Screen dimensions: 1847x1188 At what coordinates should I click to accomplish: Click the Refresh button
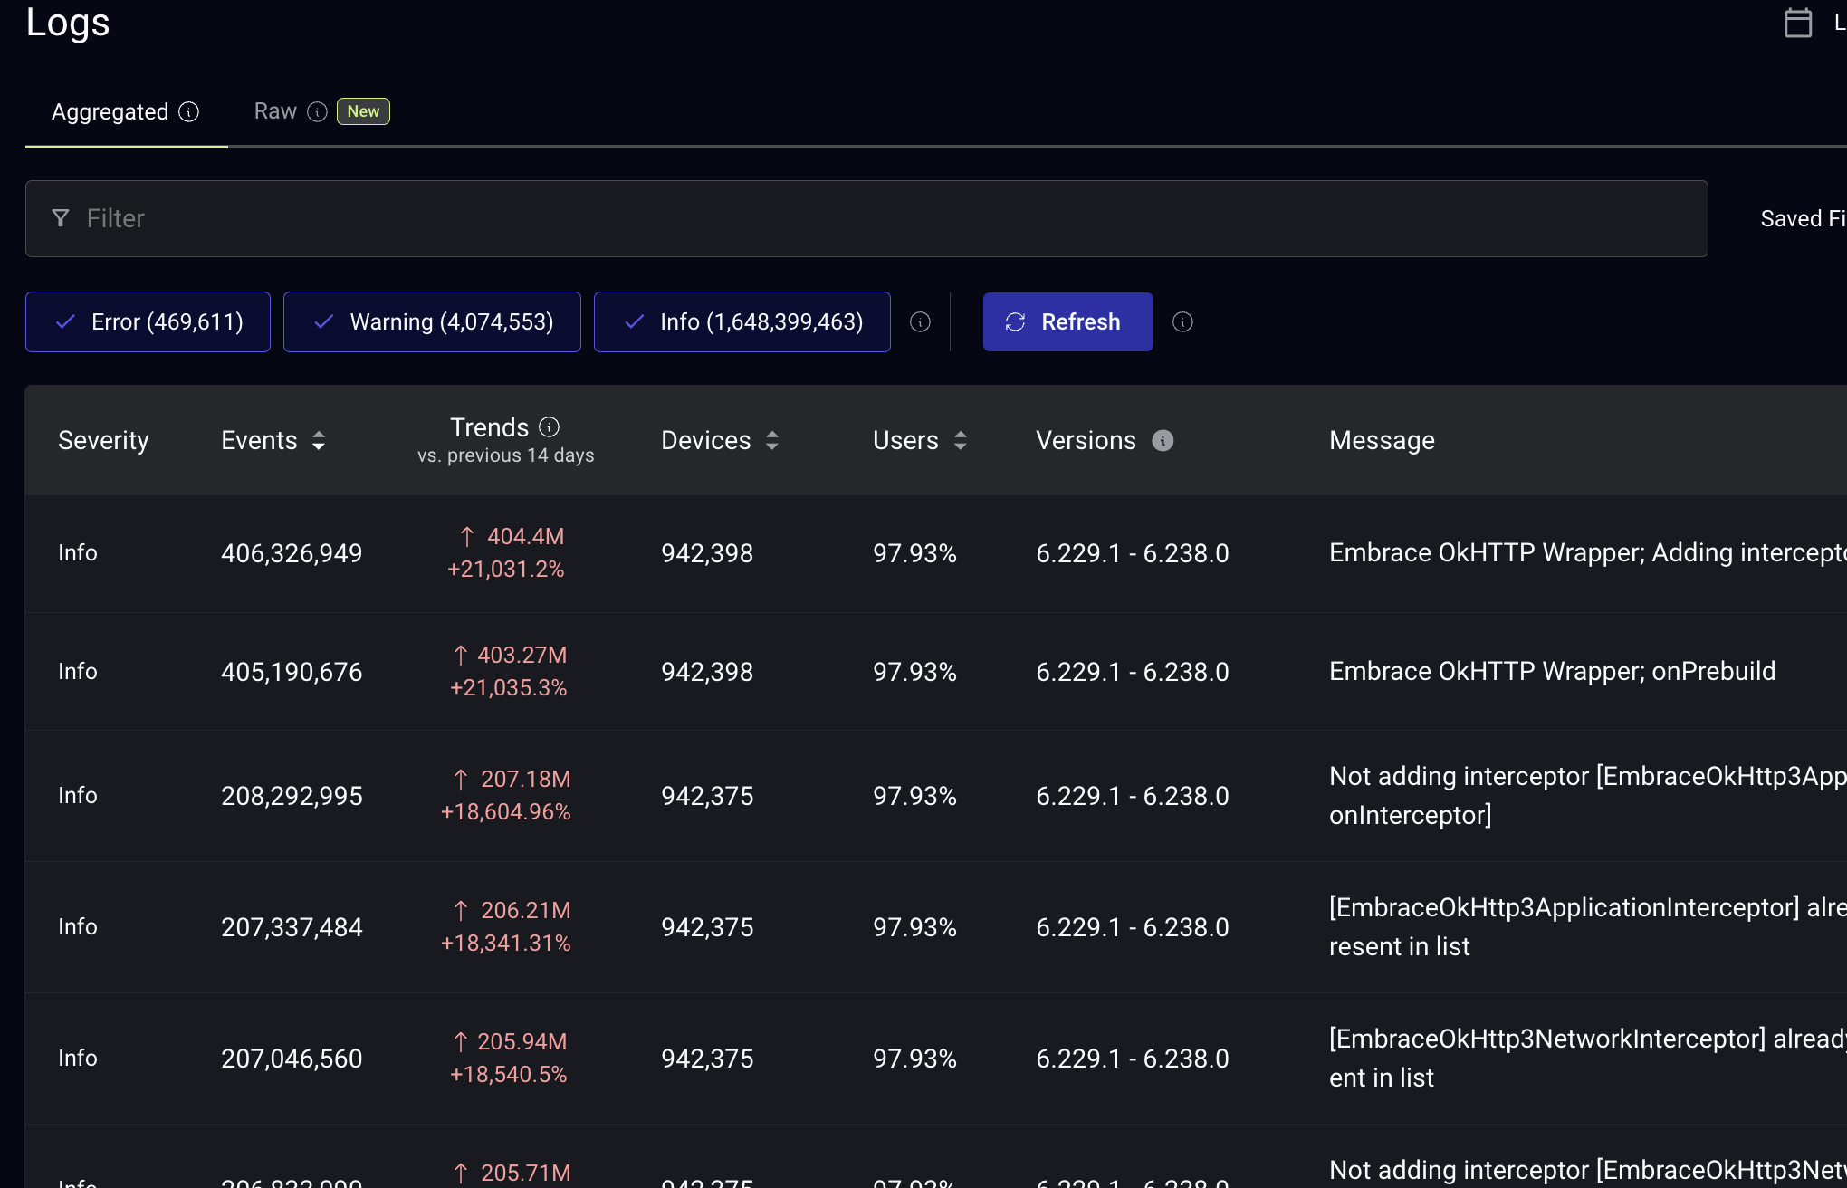[1067, 321]
